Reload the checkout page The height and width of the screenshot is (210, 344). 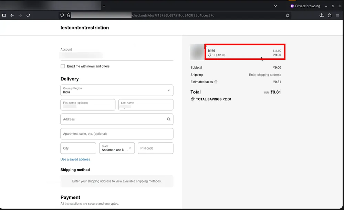point(28,15)
